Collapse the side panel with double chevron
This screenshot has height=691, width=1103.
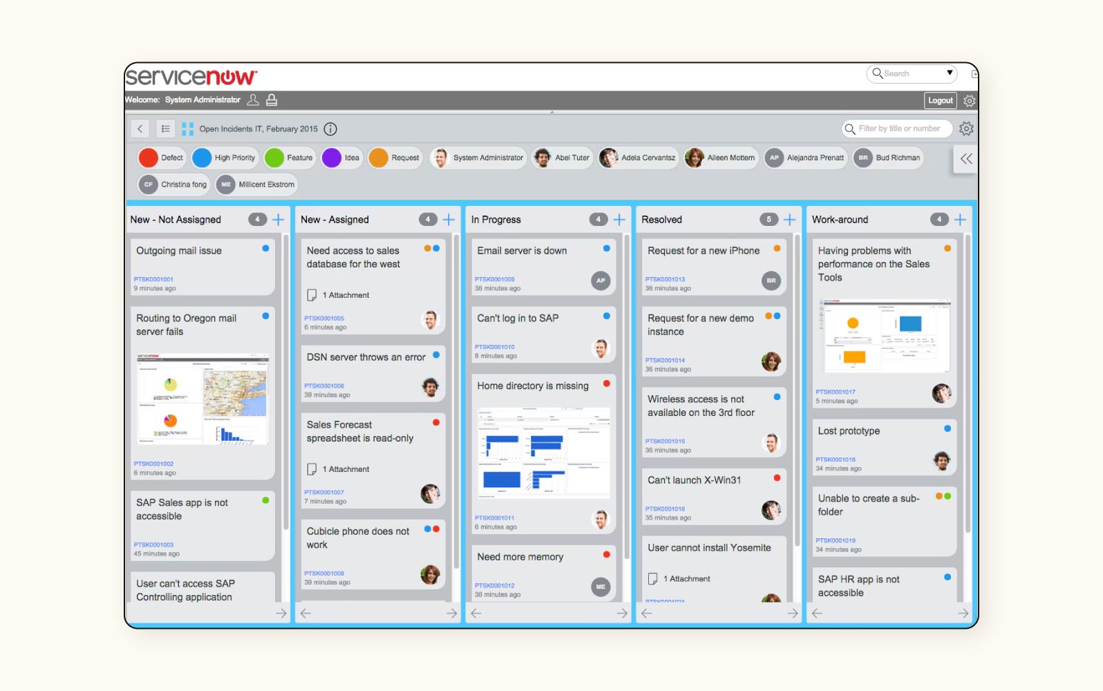click(x=966, y=159)
